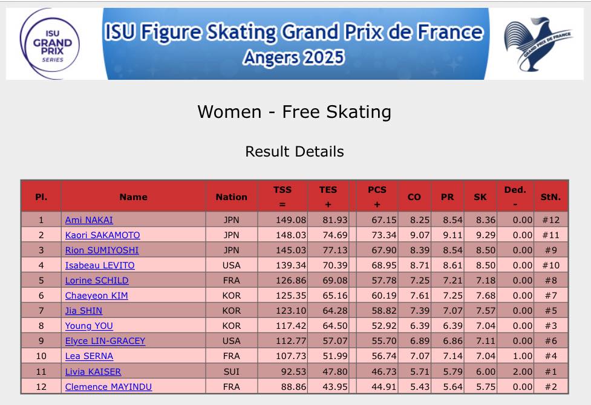Click the Nation column header
The height and width of the screenshot is (405, 591).
231,196
